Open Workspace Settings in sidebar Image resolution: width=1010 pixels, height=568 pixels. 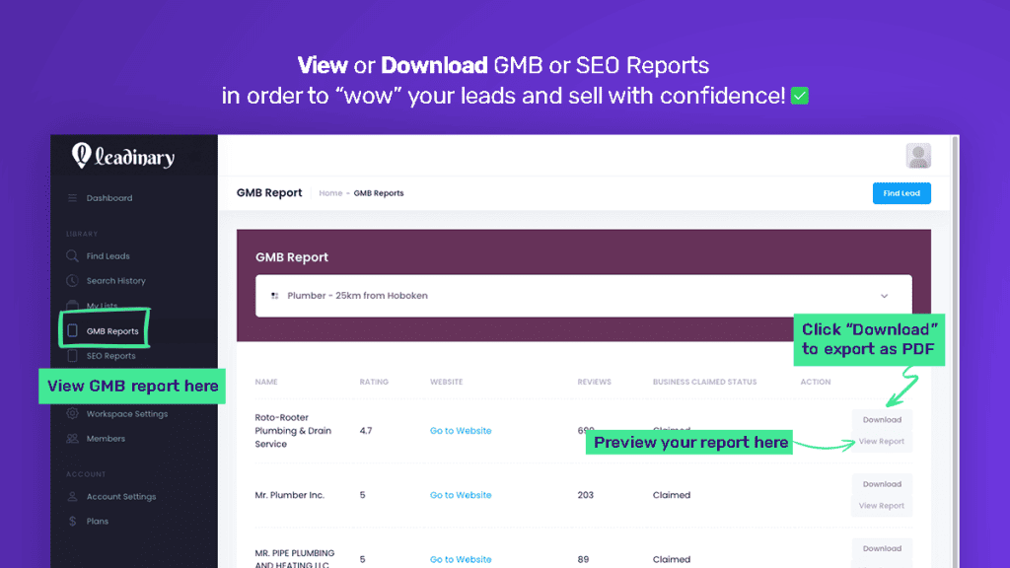coord(127,413)
